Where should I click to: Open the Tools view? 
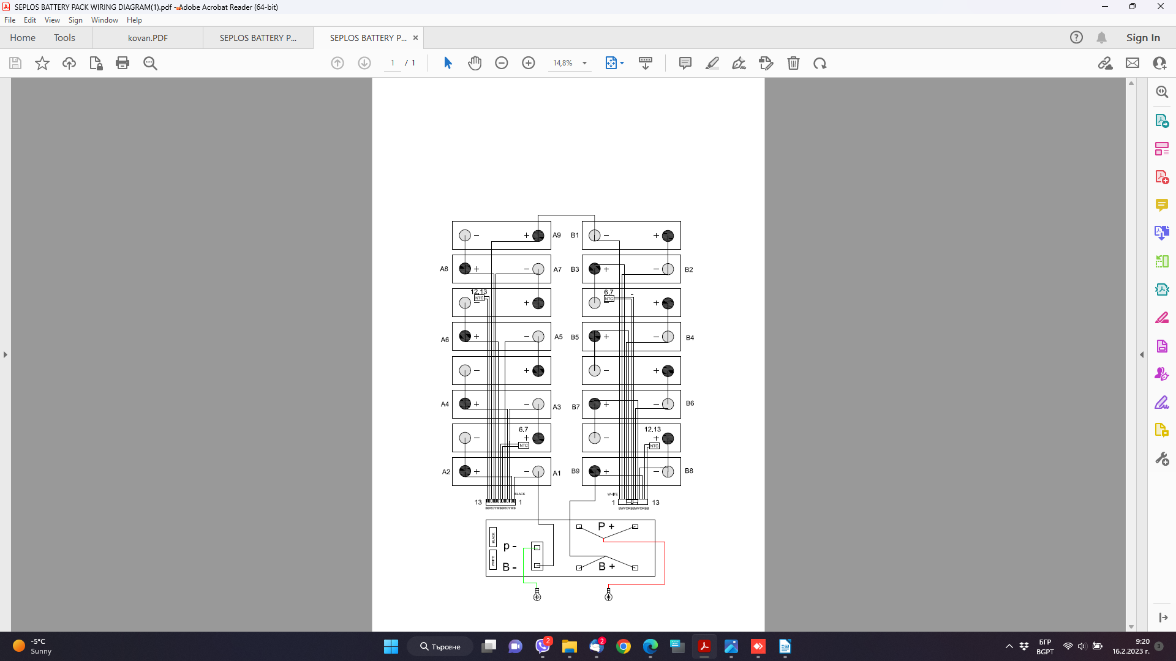(64, 37)
